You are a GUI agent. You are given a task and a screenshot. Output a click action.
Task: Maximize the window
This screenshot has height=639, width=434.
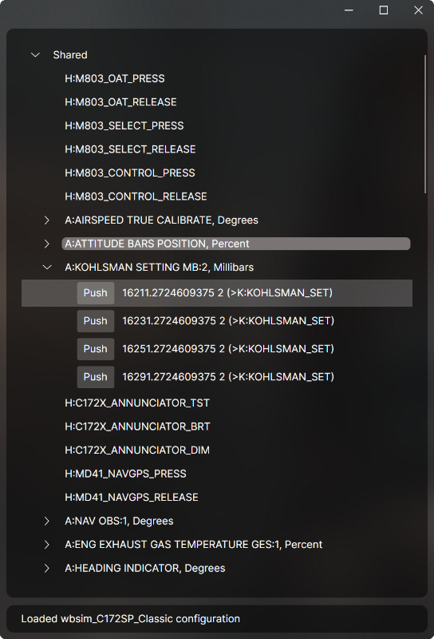pos(384,10)
